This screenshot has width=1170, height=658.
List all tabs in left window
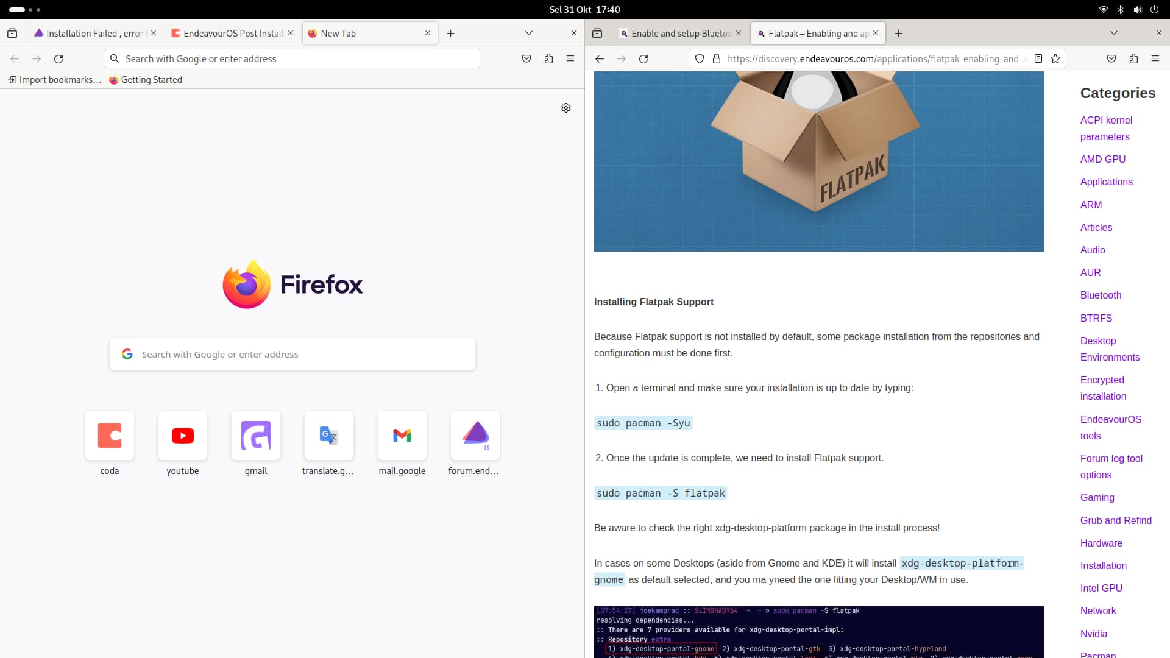tap(529, 33)
